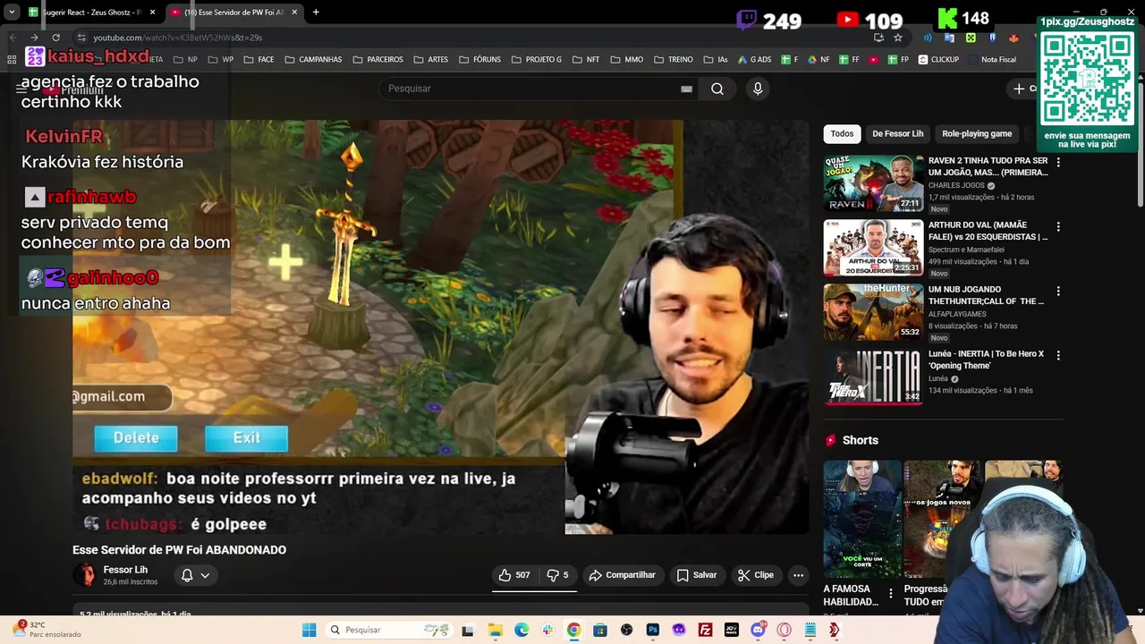This screenshot has height=644, width=1145.
Task: Dislike the video with thumbs down
Action: pos(557,575)
